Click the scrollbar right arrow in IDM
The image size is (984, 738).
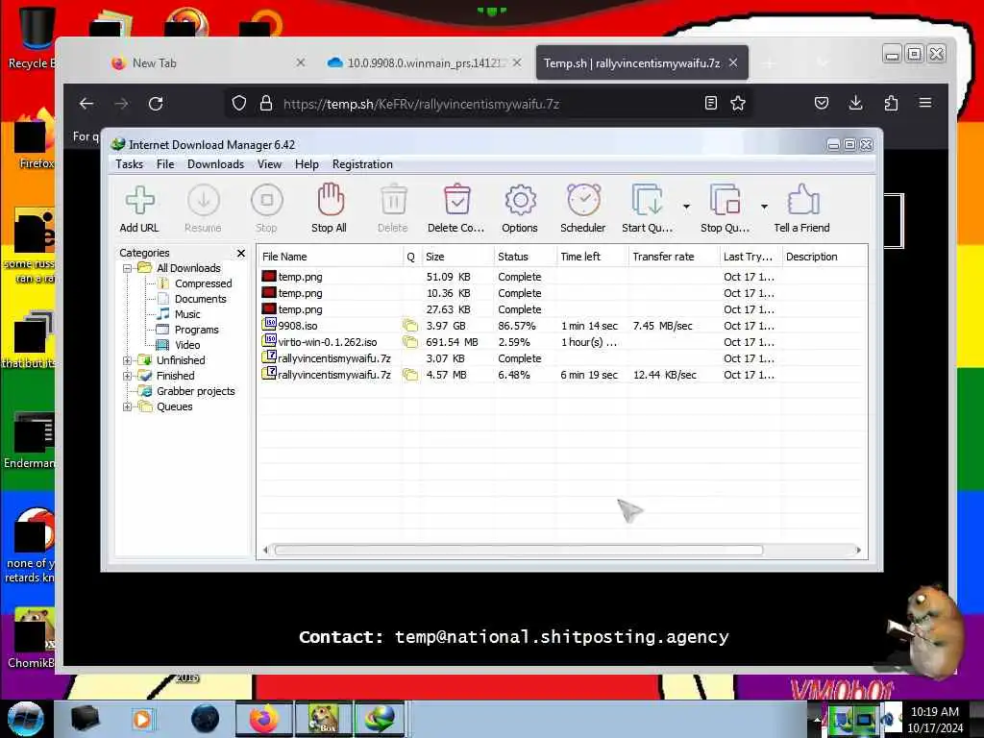(858, 551)
